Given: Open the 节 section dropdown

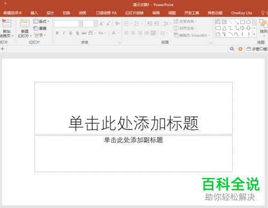Looking at the screenshot, I should (x=40, y=35).
